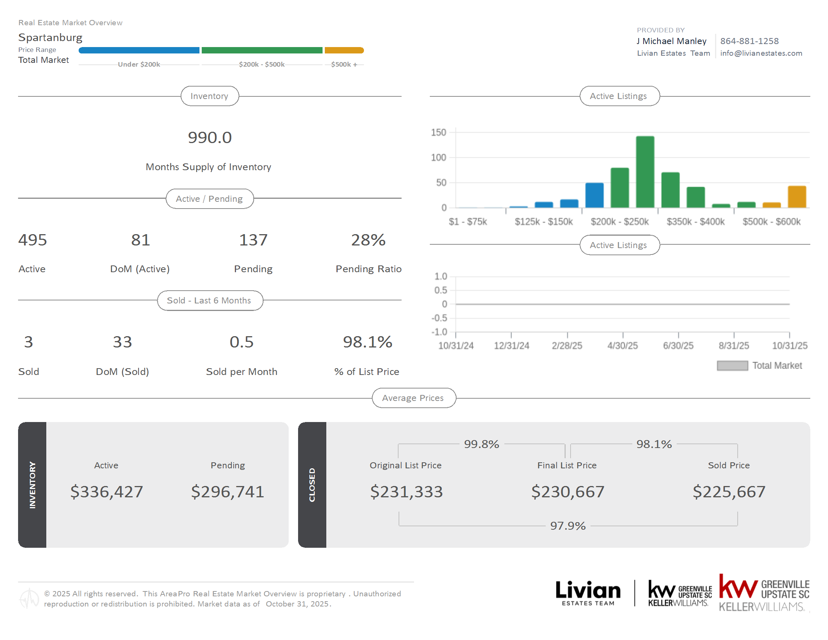Screen dimensions: 828x640
Task: Click the 990.0 Months Supply value
Action: click(x=210, y=138)
